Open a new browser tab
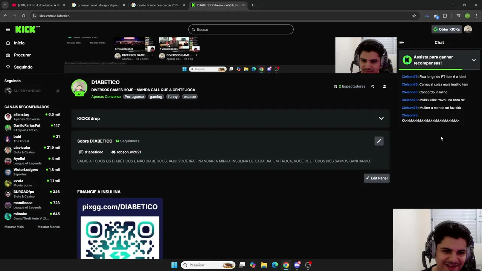The width and height of the screenshot is (482, 271). pyautogui.click(x=252, y=5)
